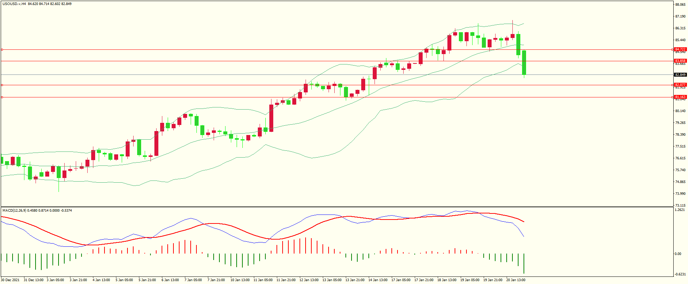Click the 74.865 value on the price axis
The height and width of the screenshot is (284, 688).
point(680,182)
